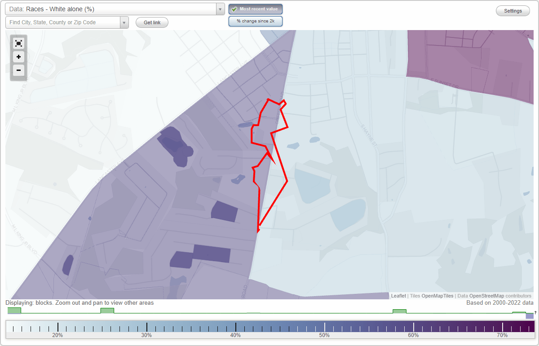Switch to % change since 2k
539x346 pixels.
point(256,21)
